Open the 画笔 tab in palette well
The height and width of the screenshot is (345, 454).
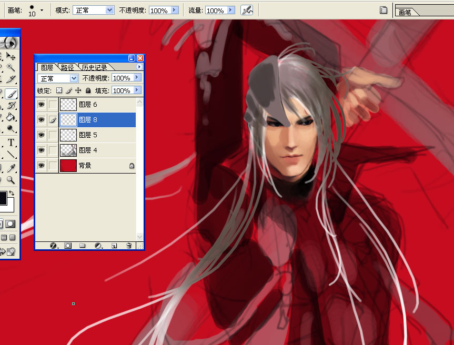click(x=405, y=12)
